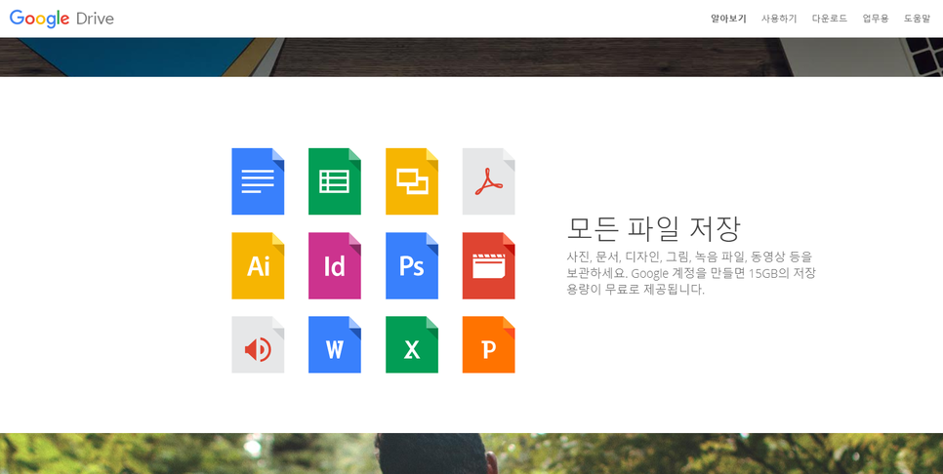The width and height of the screenshot is (943, 474).
Task: Select the yellow Google Slides file icon
Action: point(412,181)
